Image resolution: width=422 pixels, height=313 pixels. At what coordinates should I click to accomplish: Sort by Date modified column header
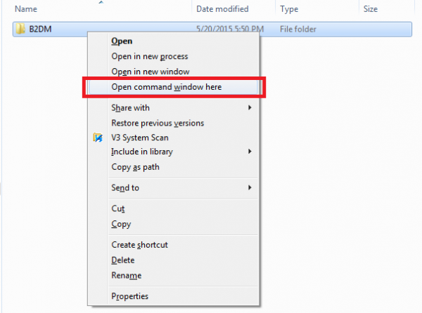coord(222,10)
